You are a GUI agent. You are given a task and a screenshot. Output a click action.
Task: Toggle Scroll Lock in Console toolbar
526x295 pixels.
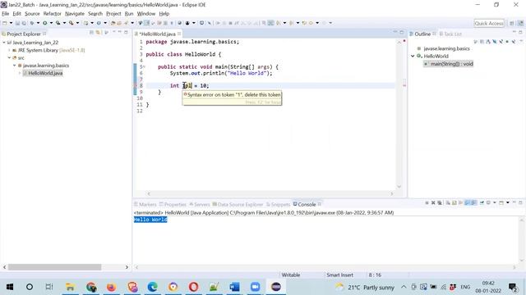[454, 202]
